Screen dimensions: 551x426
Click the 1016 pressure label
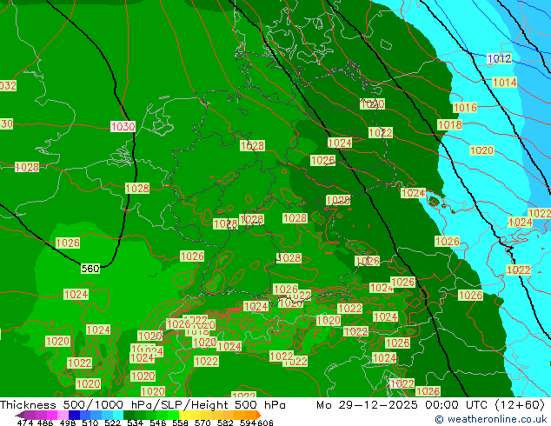[x=465, y=107]
